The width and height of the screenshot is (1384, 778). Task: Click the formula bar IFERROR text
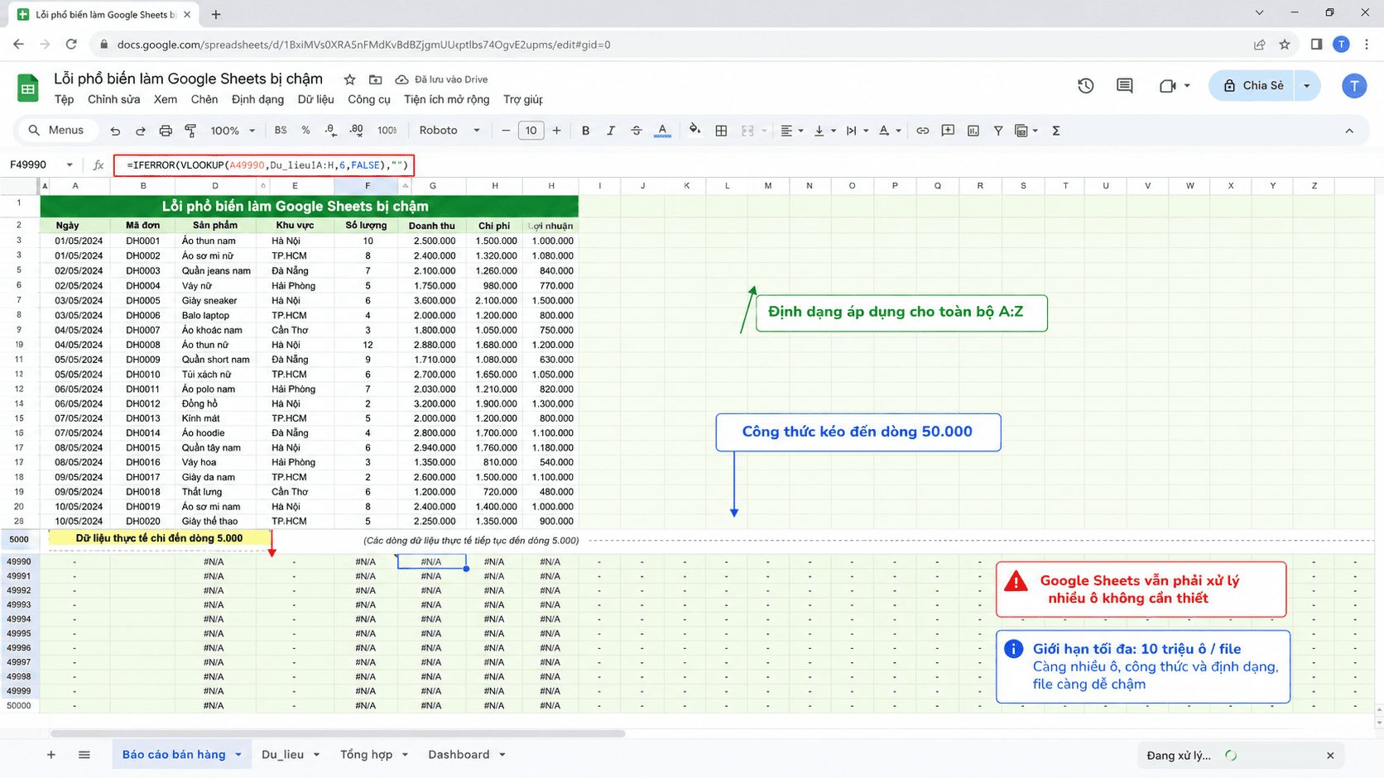(265, 165)
